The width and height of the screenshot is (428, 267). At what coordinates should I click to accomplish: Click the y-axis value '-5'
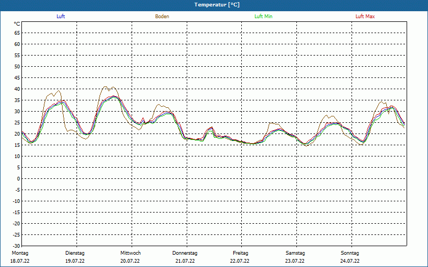point(18,190)
